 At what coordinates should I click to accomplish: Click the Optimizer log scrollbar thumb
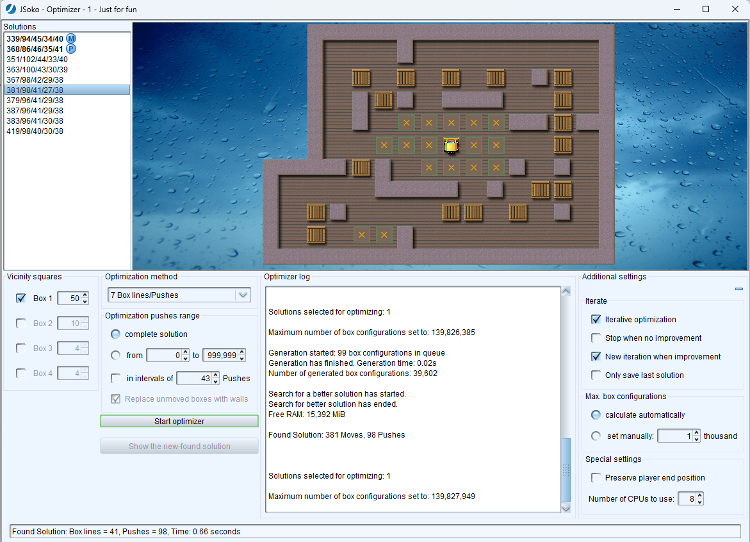point(566,470)
